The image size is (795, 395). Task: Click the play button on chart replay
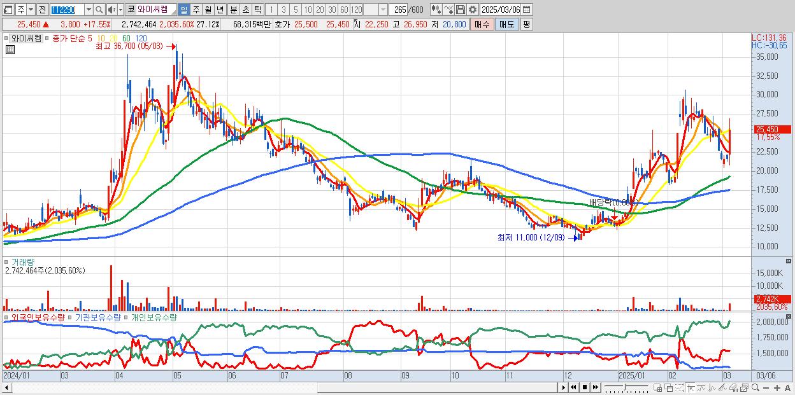[x=563, y=387]
